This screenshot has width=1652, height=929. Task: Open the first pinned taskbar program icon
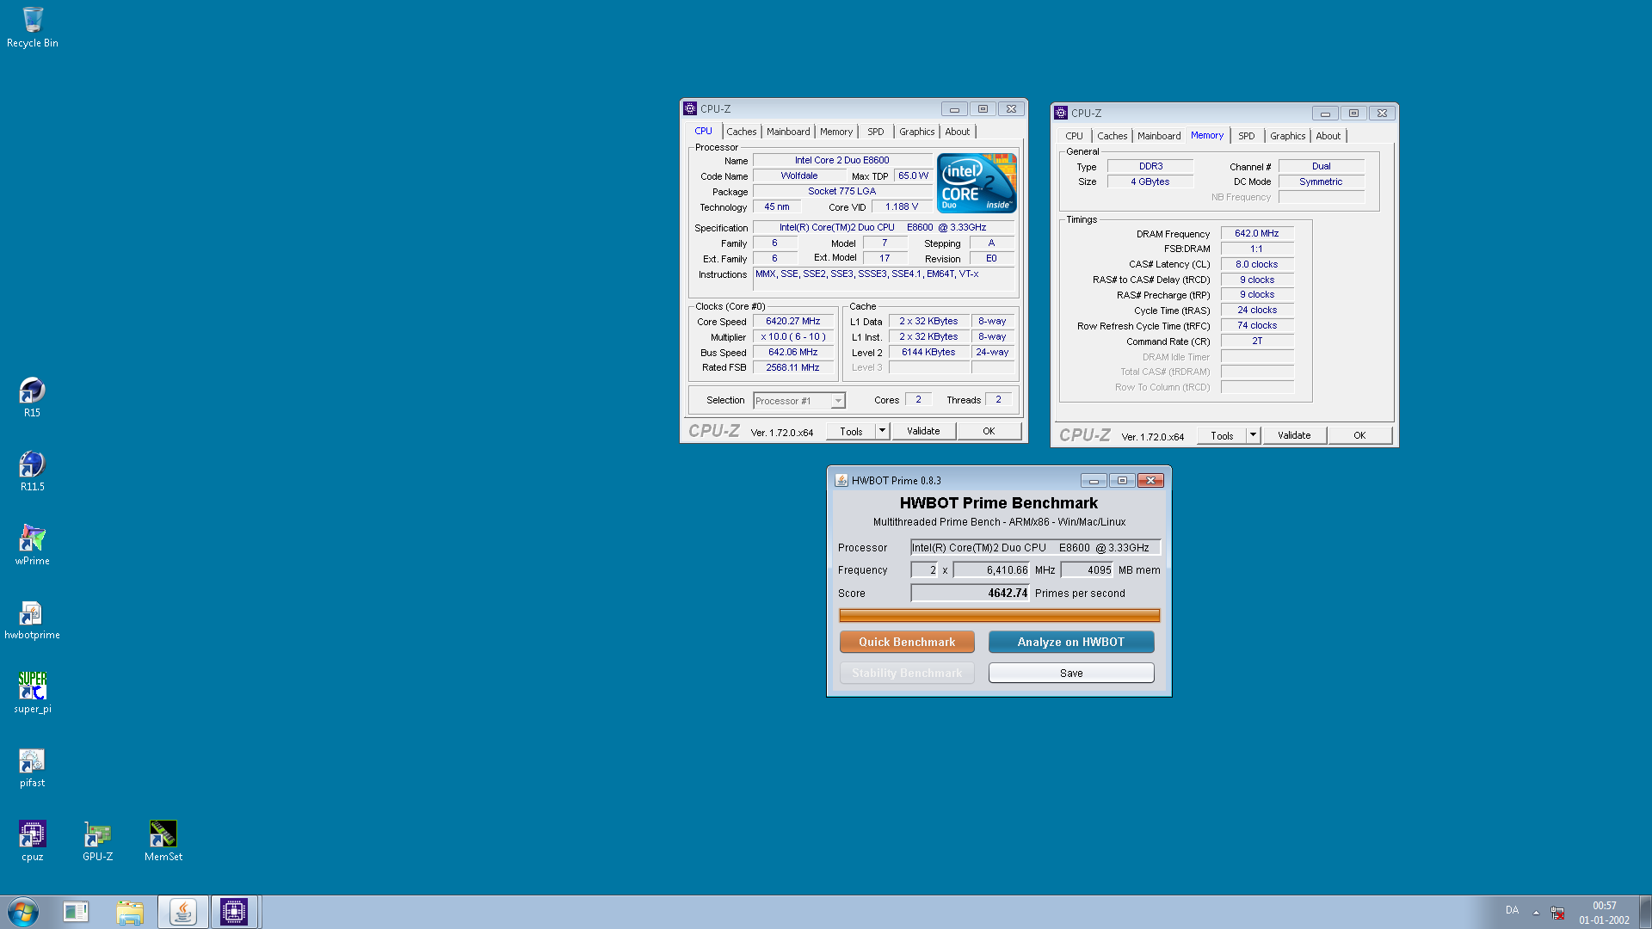(76, 912)
